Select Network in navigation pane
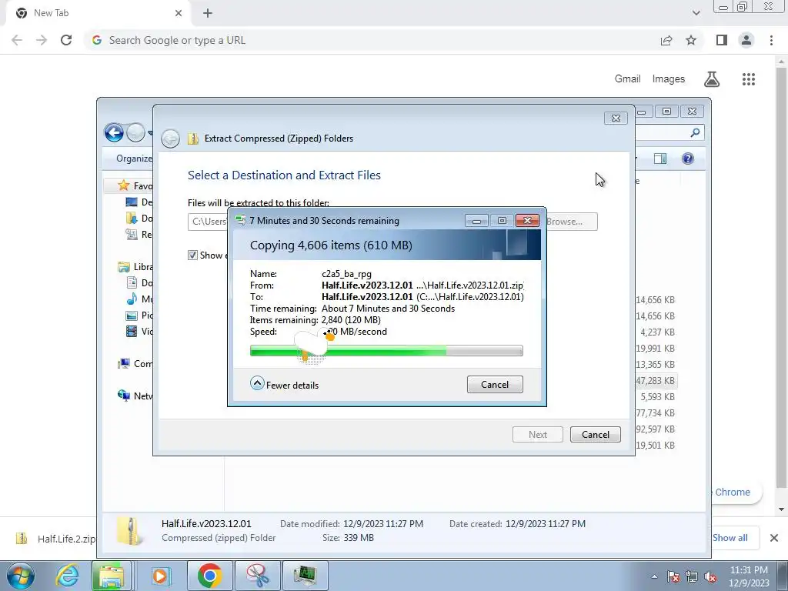The image size is (788, 591). pyautogui.click(x=135, y=396)
